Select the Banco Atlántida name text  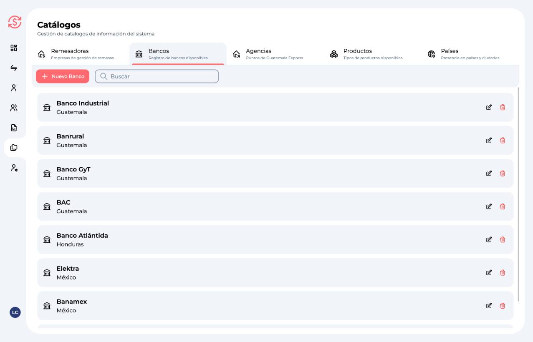click(82, 236)
